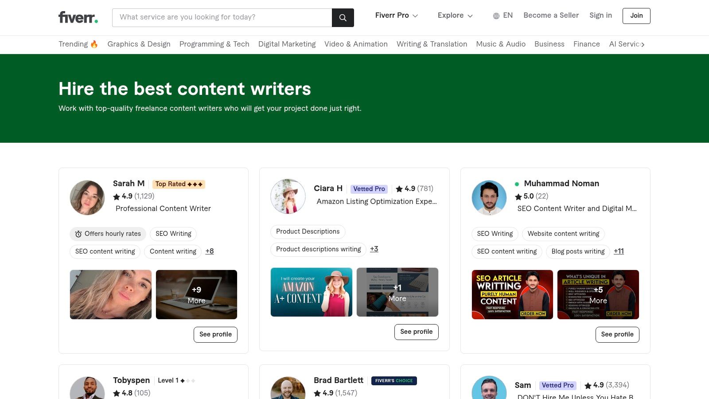The image size is (709, 399).
Task: Click the clock icon on Offers hourly rates
Action: pos(78,234)
